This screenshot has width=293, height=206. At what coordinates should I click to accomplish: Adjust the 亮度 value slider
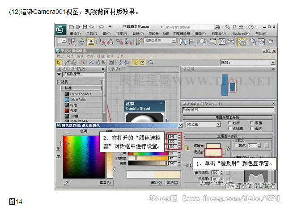tap(148, 164)
